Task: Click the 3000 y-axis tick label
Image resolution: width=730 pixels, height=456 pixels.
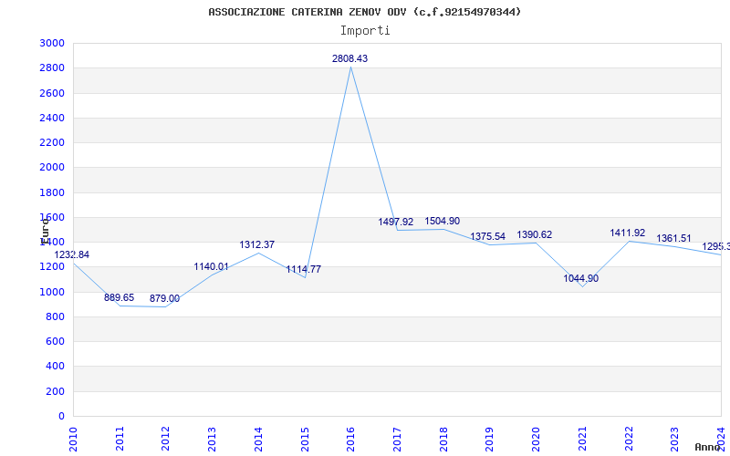Action: 52,43
